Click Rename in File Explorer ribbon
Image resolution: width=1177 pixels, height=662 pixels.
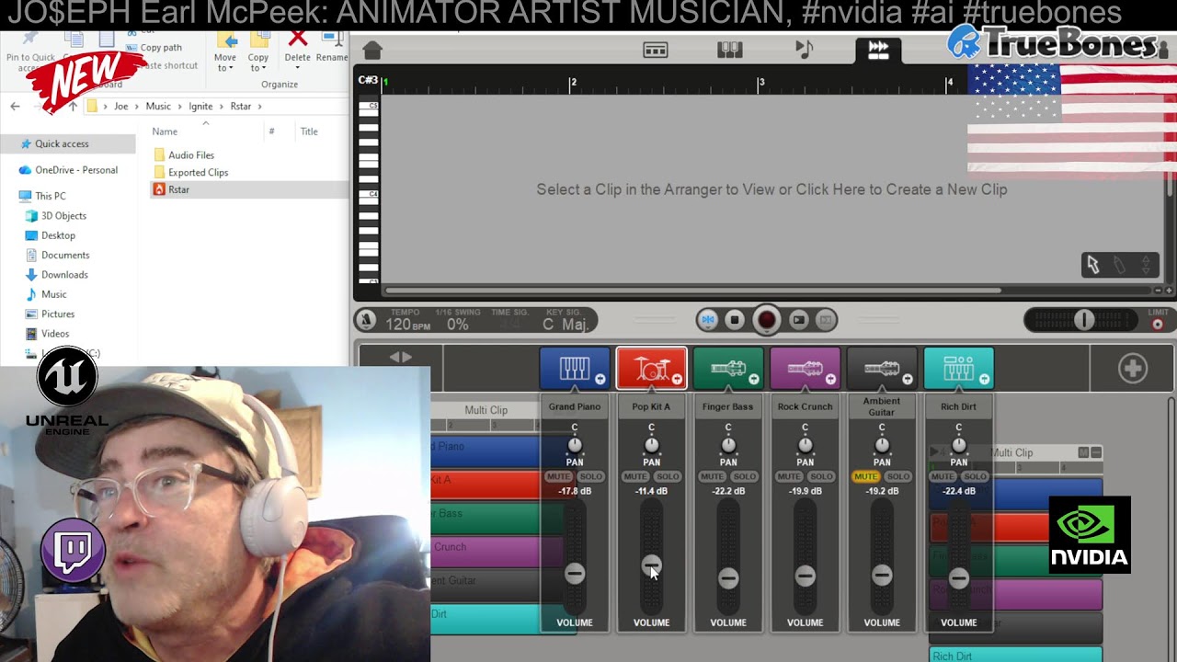click(x=331, y=48)
